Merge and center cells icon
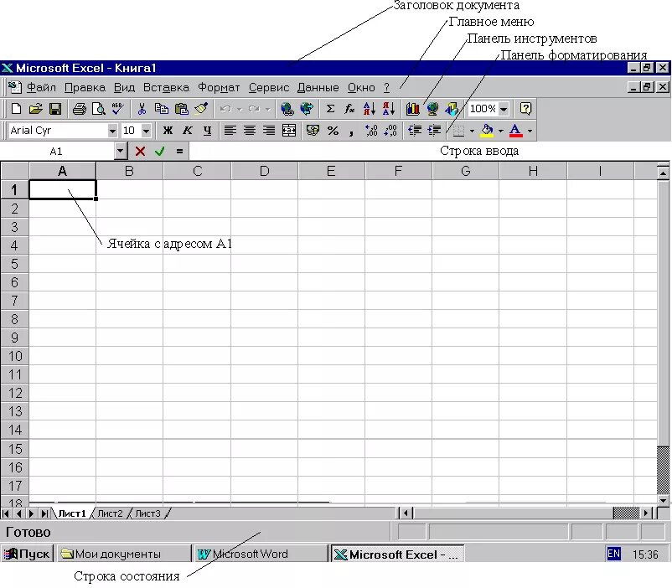Viewport: 672px width, 588px height. (x=289, y=131)
